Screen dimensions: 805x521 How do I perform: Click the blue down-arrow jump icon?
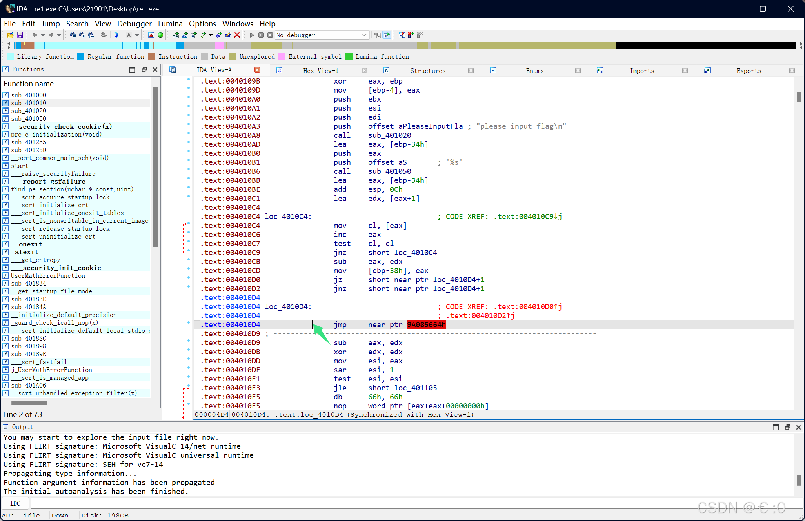(x=116, y=35)
